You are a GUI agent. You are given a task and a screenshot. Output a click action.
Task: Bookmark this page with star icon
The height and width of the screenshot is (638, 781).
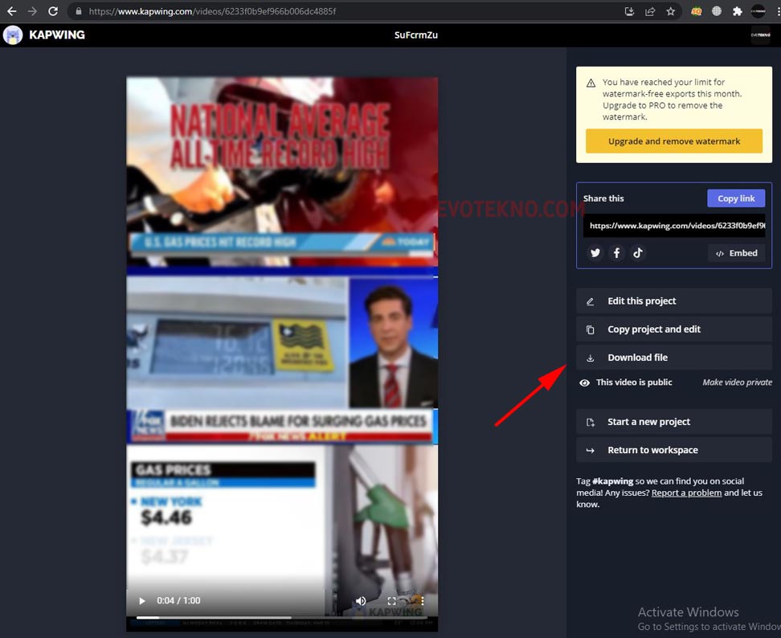tap(670, 11)
